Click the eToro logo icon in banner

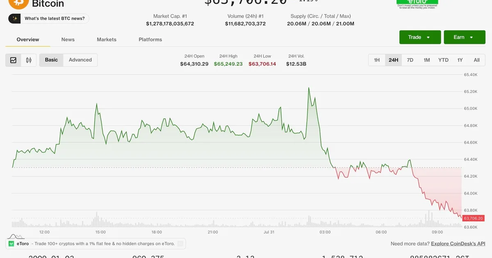11,244
